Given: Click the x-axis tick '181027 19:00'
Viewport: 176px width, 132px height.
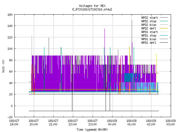Looking at the screenshot, I should pos(14,123).
